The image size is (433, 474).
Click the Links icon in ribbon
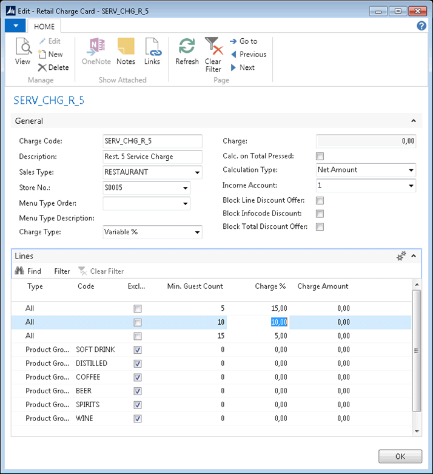[152, 52]
